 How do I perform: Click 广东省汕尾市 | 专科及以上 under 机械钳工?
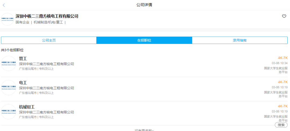pyautogui.click(x=37, y=117)
